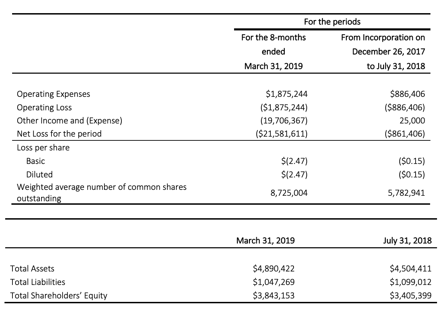
Task: Click the $1,099,012 total liabilities value
Action: coord(411,282)
